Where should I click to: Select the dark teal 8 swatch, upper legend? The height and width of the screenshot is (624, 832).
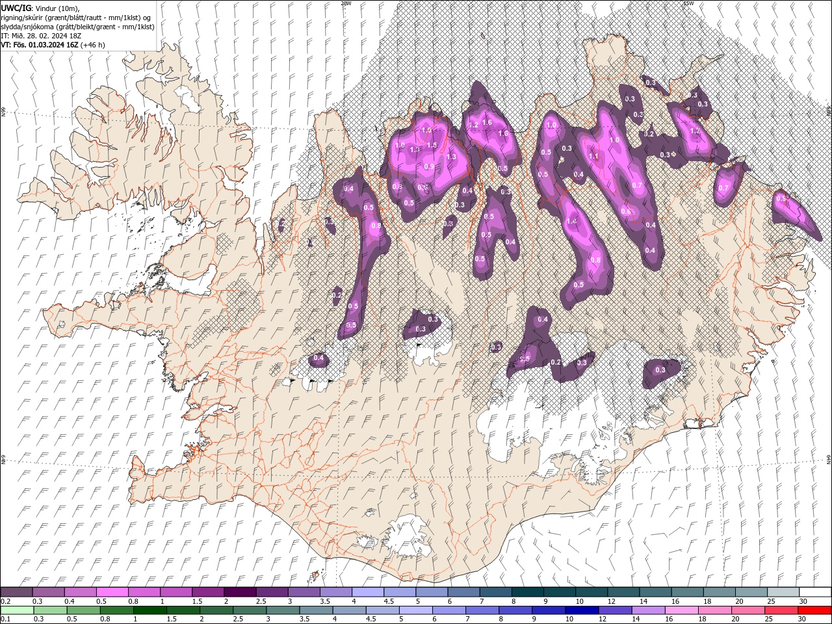click(527, 592)
